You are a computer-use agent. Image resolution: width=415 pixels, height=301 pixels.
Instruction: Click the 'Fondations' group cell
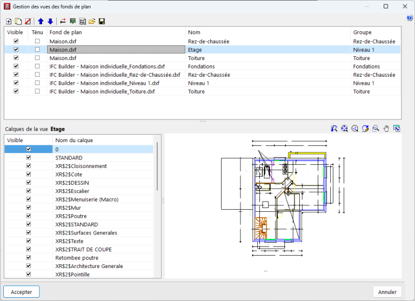coord(376,66)
